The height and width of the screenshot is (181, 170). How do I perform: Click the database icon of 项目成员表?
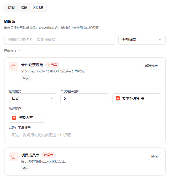click(13, 157)
